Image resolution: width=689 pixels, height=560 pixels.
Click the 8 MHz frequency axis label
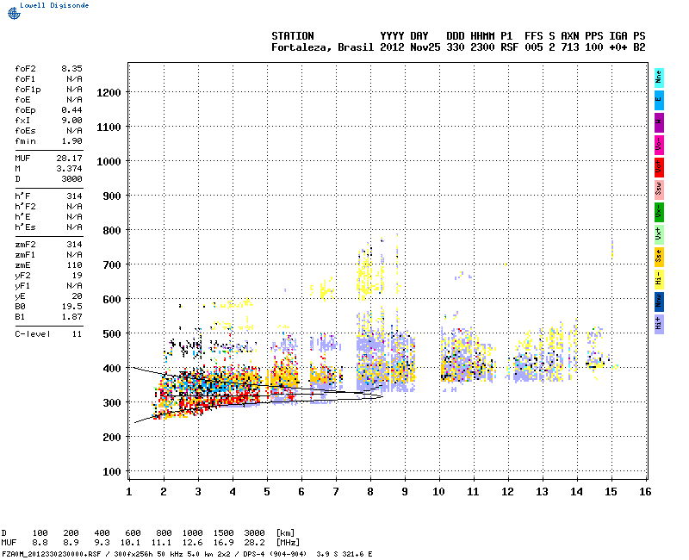pos(370,492)
